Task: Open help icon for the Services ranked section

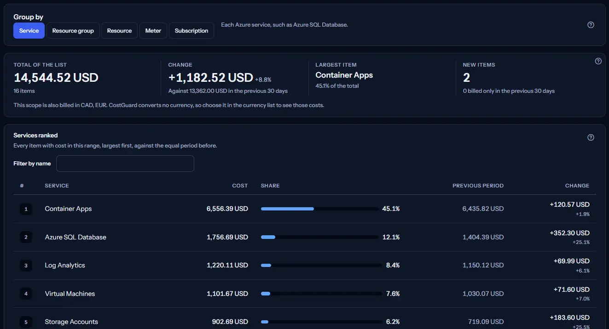Action: tap(591, 137)
